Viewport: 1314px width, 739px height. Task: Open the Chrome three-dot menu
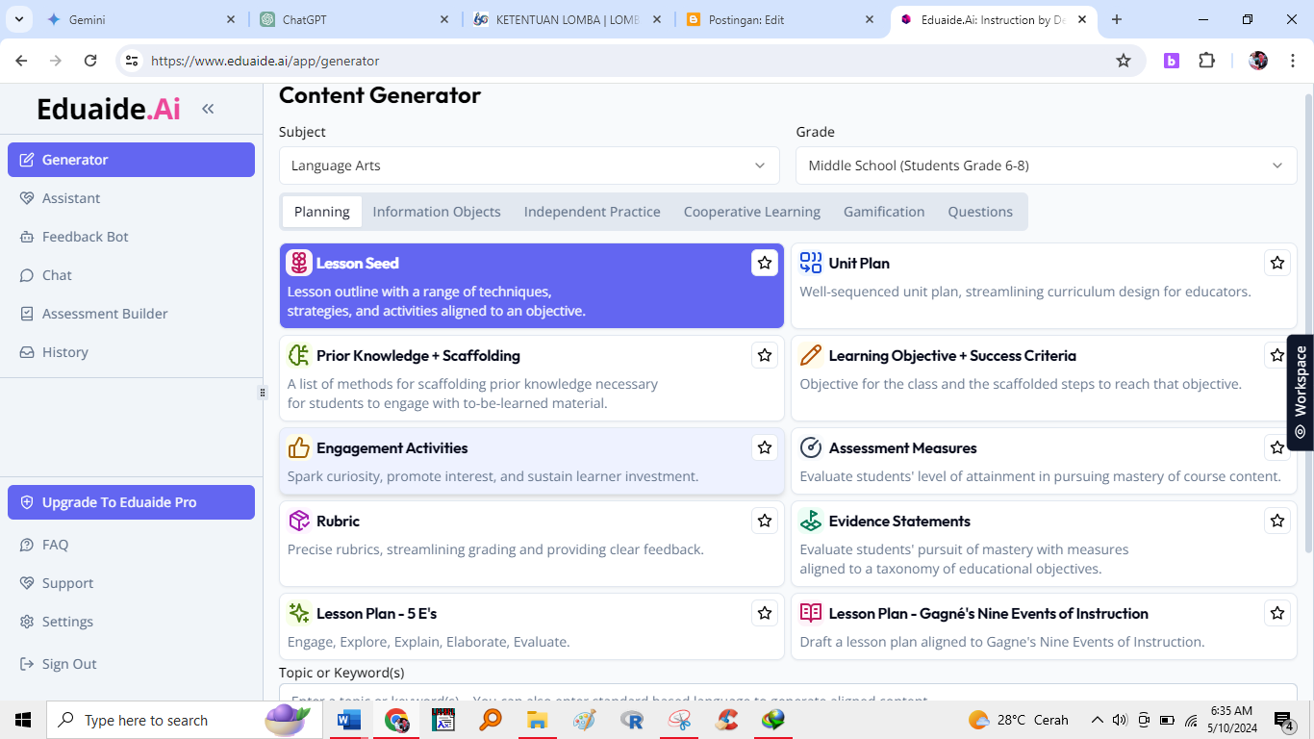click(1293, 61)
